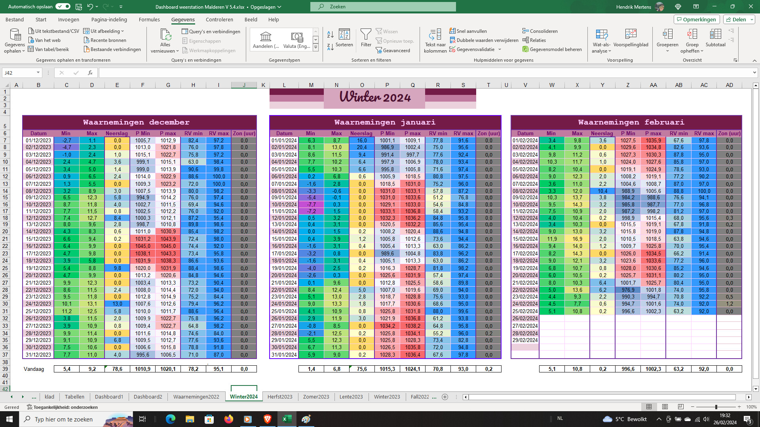760x427 pixels.
Task: Switch to page break preview view
Action: (x=681, y=407)
